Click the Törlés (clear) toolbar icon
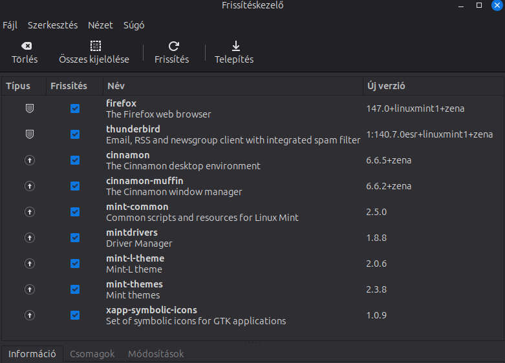This screenshot has width=505, height=363. pyautogui.click(x=26, y=47)
